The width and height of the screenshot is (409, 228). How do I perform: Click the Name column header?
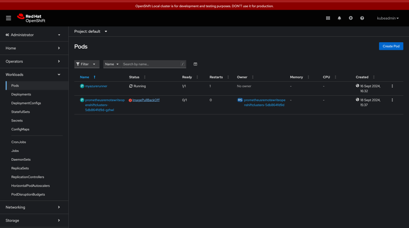pos(84,77)
